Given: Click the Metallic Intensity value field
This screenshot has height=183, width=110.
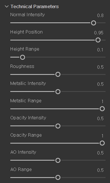Looking at the screenshot, I should [x=100, y=84].
